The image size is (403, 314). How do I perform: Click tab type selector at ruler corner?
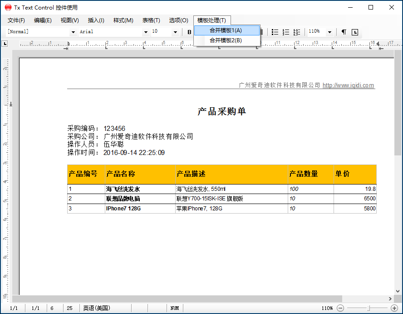[5, 44]
